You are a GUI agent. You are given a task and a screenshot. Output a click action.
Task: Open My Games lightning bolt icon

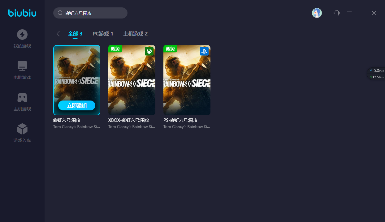point(22,35)
